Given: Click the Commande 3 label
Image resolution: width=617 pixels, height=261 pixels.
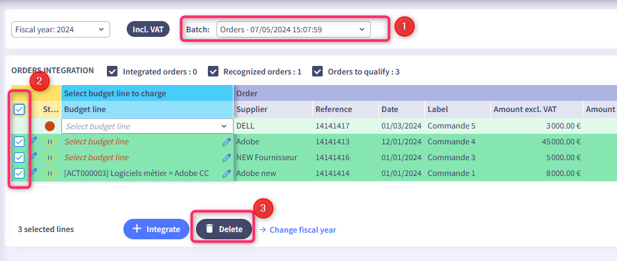Looking at the screenshot, I should click(451, 158).
